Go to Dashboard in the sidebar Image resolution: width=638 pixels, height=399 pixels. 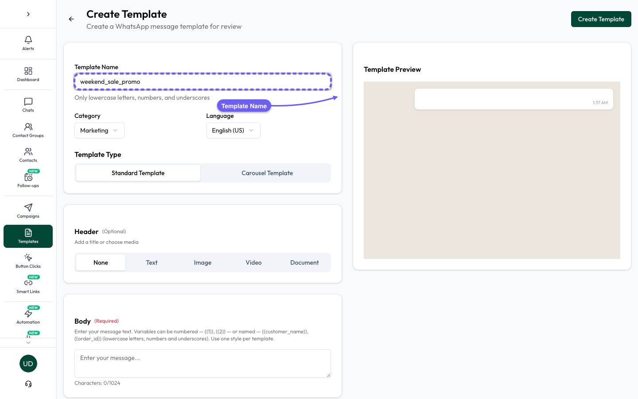[x=28, y=74]
